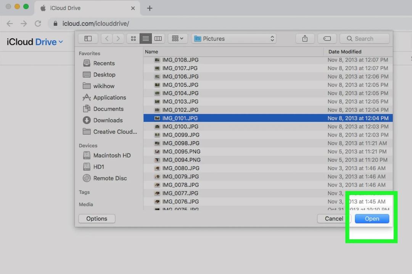The width and height of the screenshot is (412, 274).
Task: Click the IMG_0101.JPG file thumbnail icon
Action: click(157, 118)
